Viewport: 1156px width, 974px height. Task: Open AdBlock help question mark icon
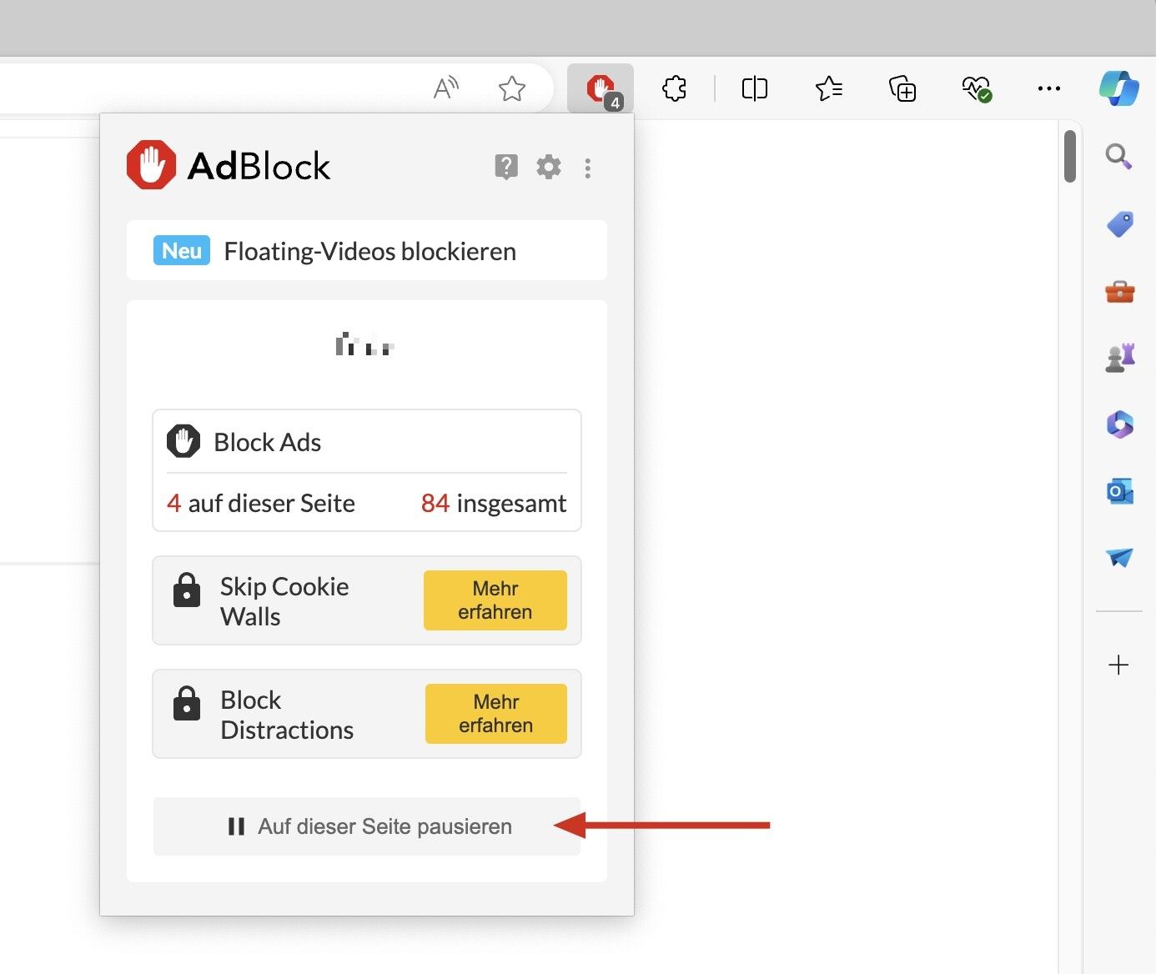click(x=506, y=167)
